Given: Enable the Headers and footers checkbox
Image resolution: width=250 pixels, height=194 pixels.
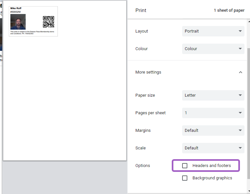Looking at the screenshot, I should (x=185, y=166).
